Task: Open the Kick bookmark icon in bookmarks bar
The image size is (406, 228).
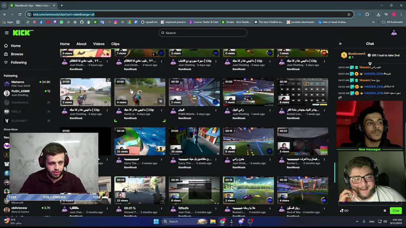Action: coord(95,22)
